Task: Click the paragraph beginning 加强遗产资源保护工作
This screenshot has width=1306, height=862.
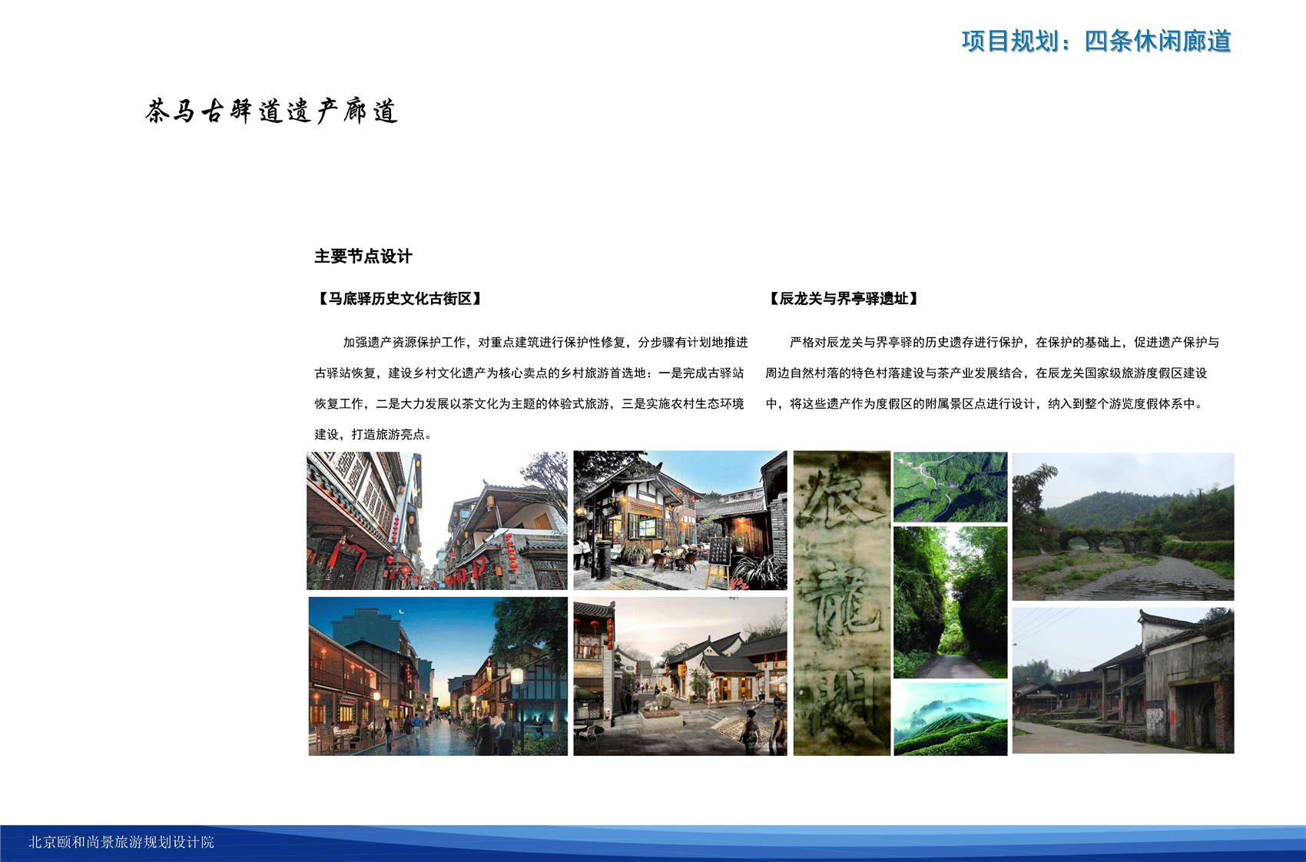Action: [531, 388]
